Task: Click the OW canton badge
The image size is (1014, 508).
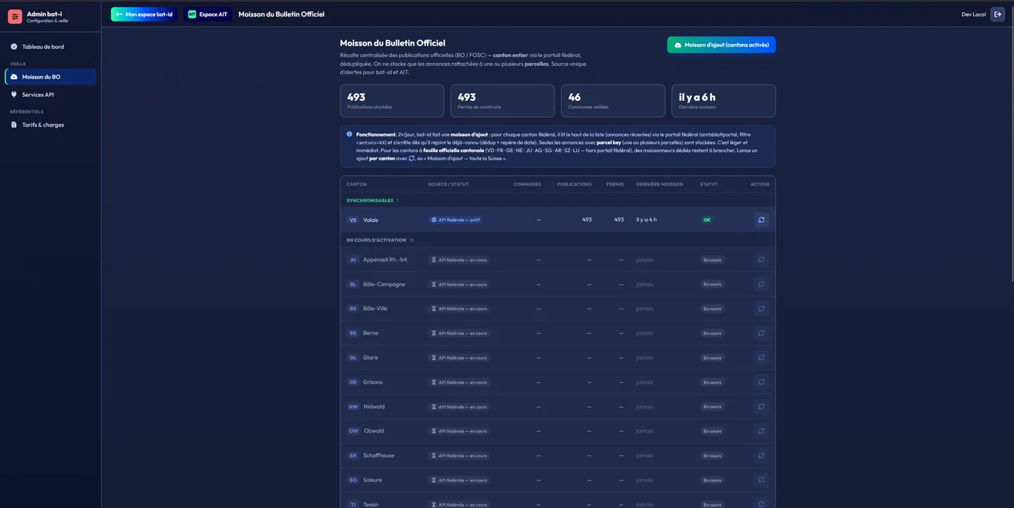Action: point(353,431)
